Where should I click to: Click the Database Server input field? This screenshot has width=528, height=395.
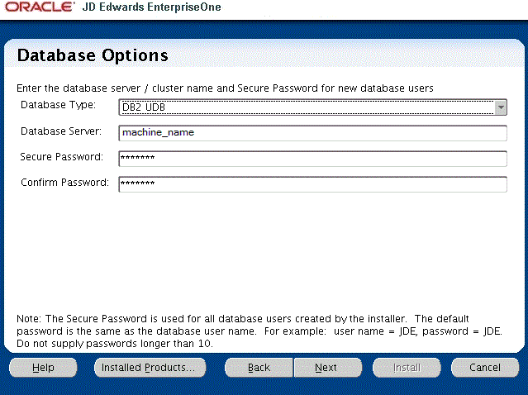(x=312, y=133)
